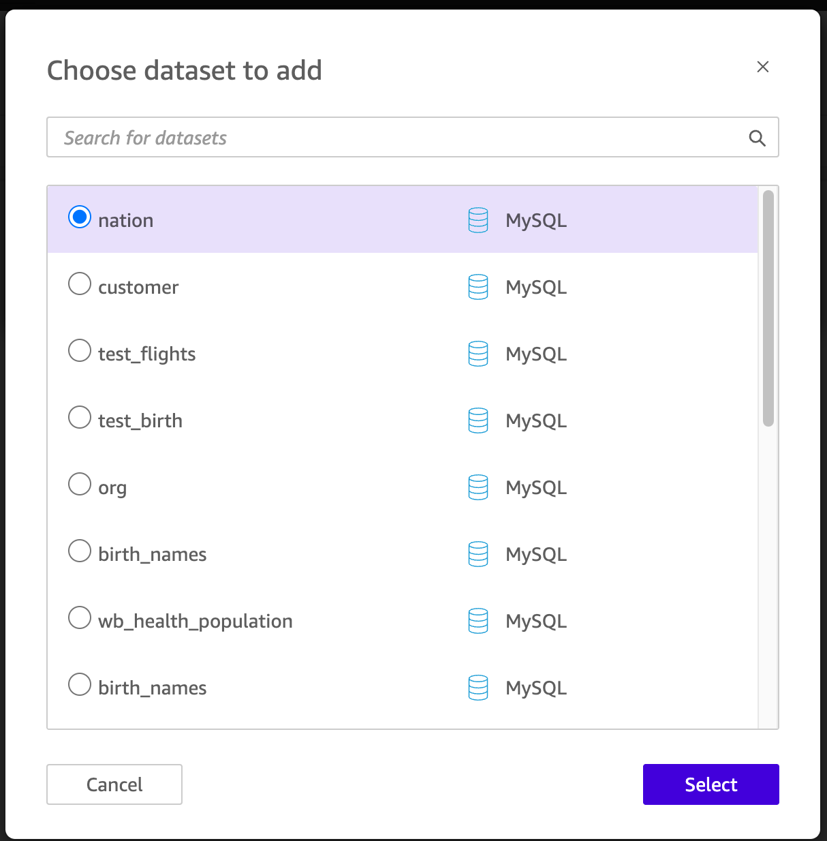Click the wb_health_population database icon

pyautogui.click(x=478, y=621)
